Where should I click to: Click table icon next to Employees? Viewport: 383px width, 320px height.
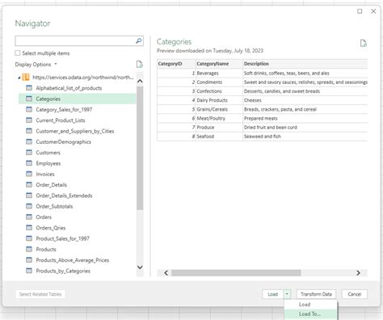pyautogui.click(x=29, y=163)
